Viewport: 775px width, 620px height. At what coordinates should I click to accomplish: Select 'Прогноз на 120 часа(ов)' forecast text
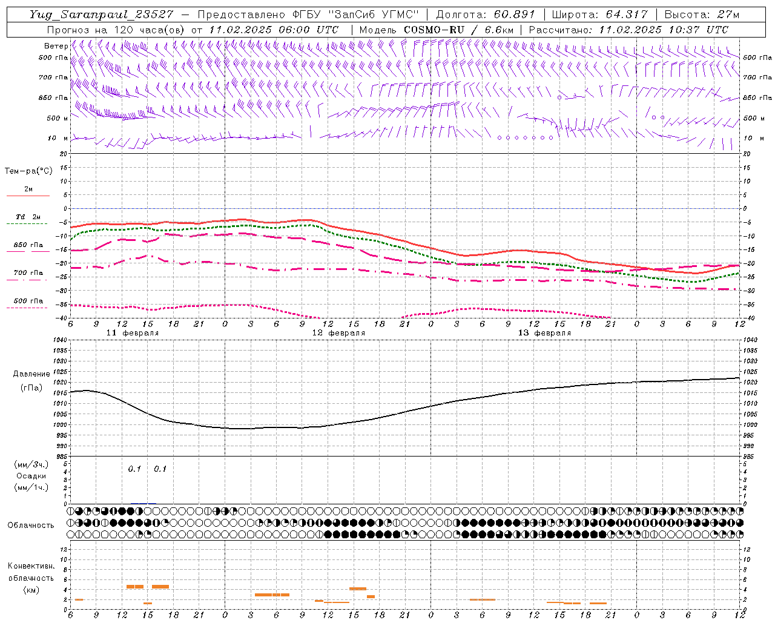pos(116,30)
